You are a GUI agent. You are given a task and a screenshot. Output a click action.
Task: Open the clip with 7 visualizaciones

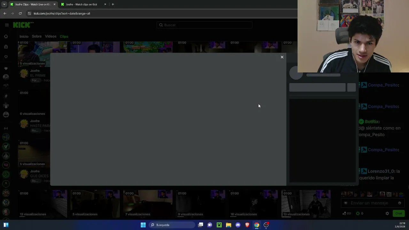[x=148, y=203]
